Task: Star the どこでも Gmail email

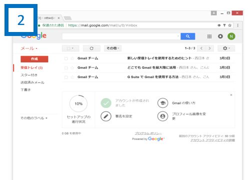Action: point(72,67)
